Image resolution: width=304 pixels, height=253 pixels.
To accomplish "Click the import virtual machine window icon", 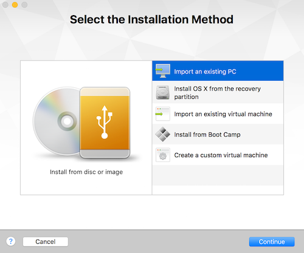I will (163, 114).
